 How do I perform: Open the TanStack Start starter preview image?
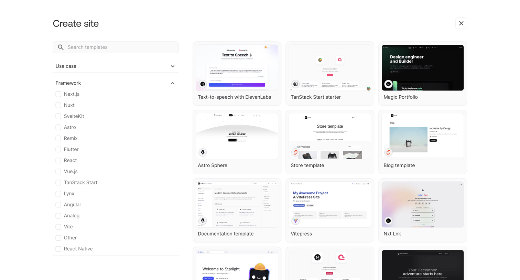pyautogui.click(x=330, y=68)
